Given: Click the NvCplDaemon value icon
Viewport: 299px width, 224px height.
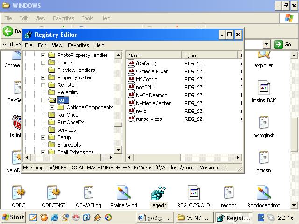Looking at the screenshot, I should [x=132, y=95].
